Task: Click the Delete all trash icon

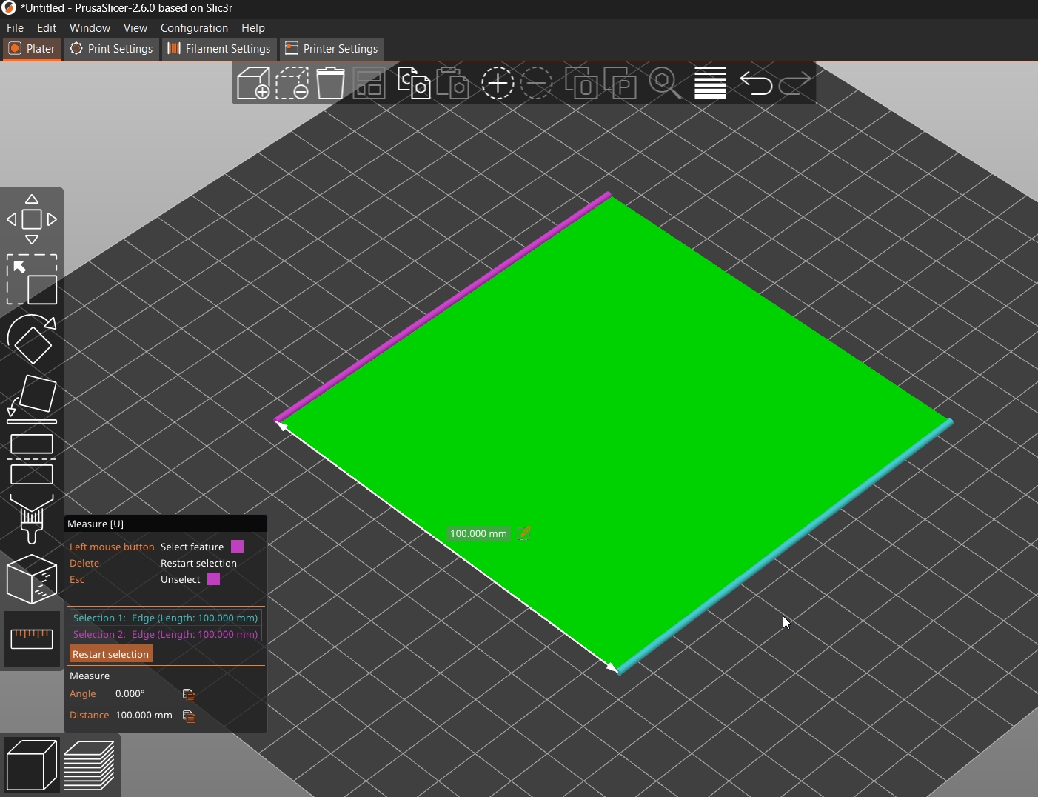Action: point(330,83)
